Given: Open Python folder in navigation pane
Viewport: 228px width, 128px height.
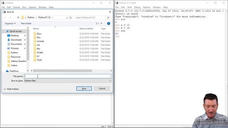Looking at the screenshot, I should (x=14, y=53).
